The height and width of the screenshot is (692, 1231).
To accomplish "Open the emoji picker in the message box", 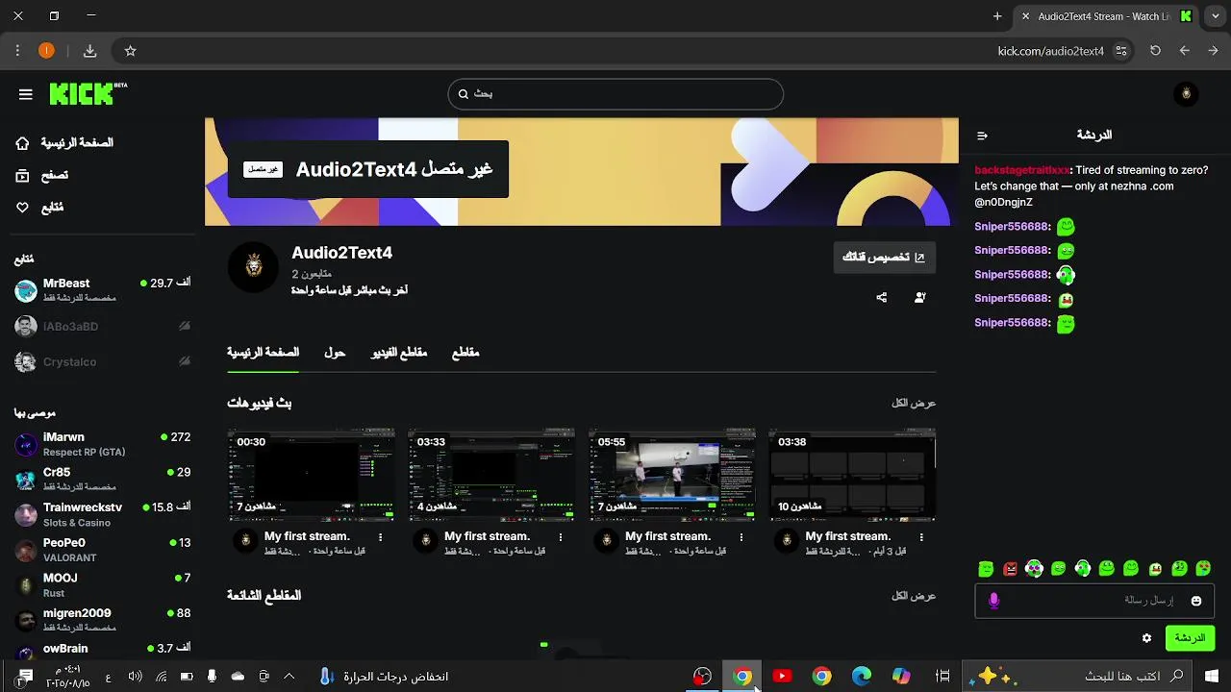I will 1196,601.
